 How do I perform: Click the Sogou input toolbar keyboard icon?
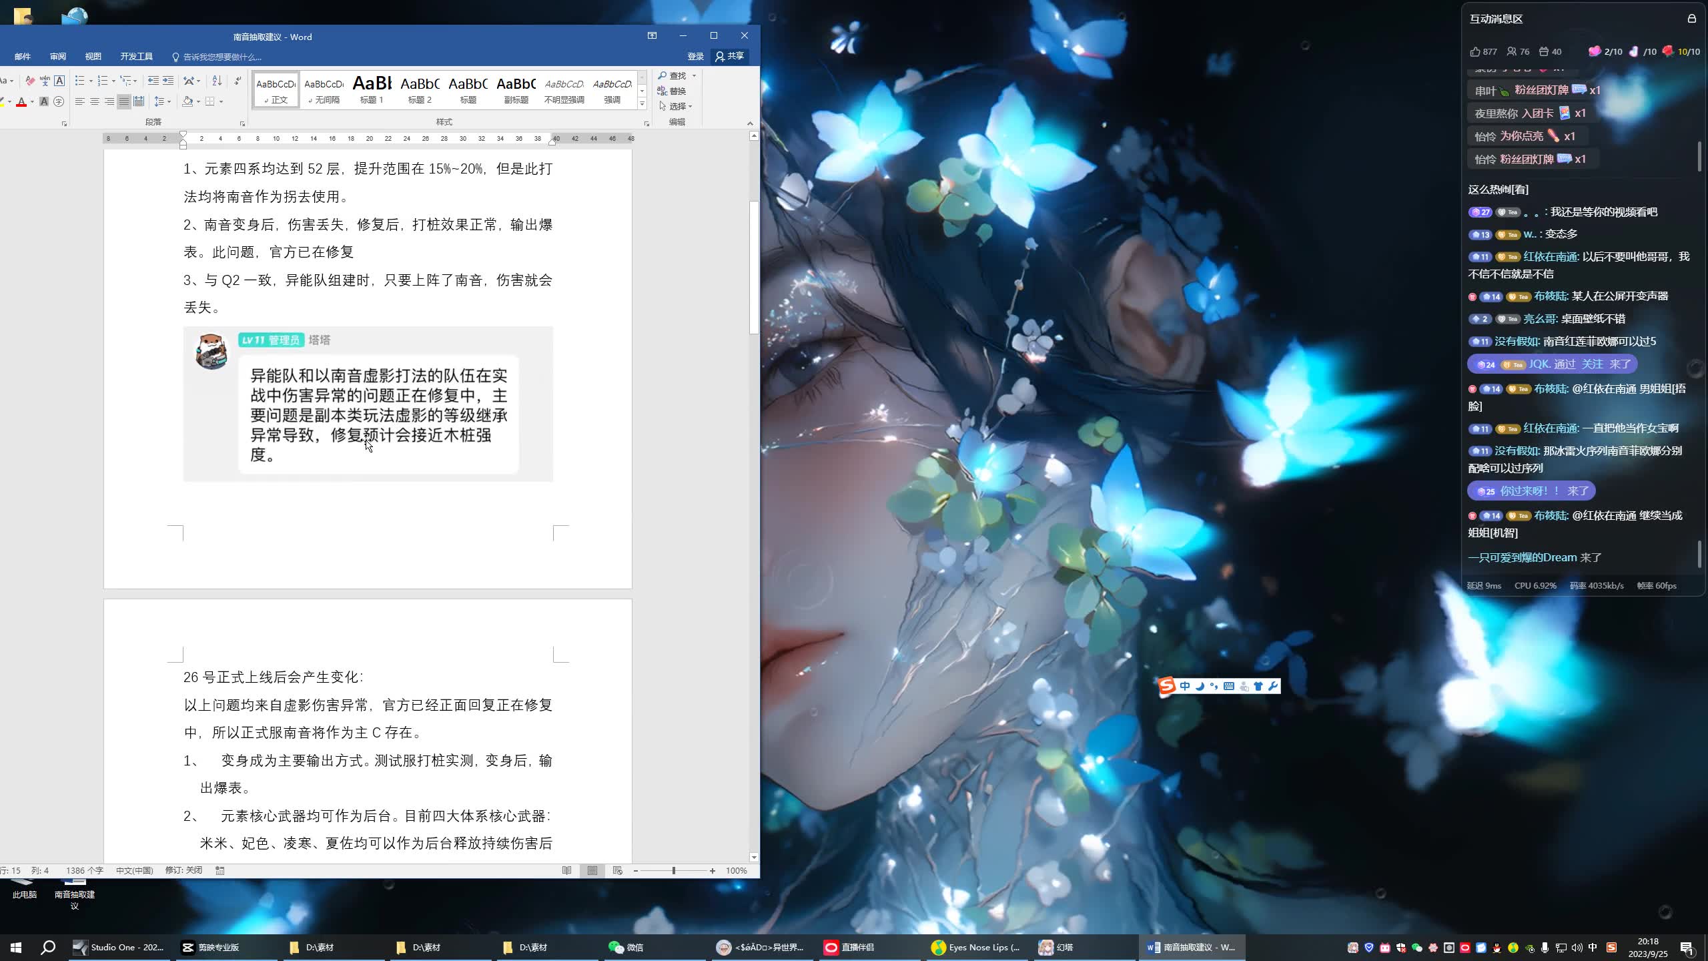tap(1229, 686)
